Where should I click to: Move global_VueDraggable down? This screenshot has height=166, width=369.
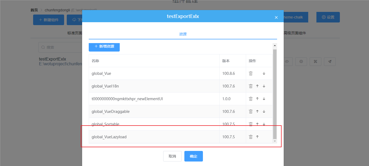click(264, 112)
